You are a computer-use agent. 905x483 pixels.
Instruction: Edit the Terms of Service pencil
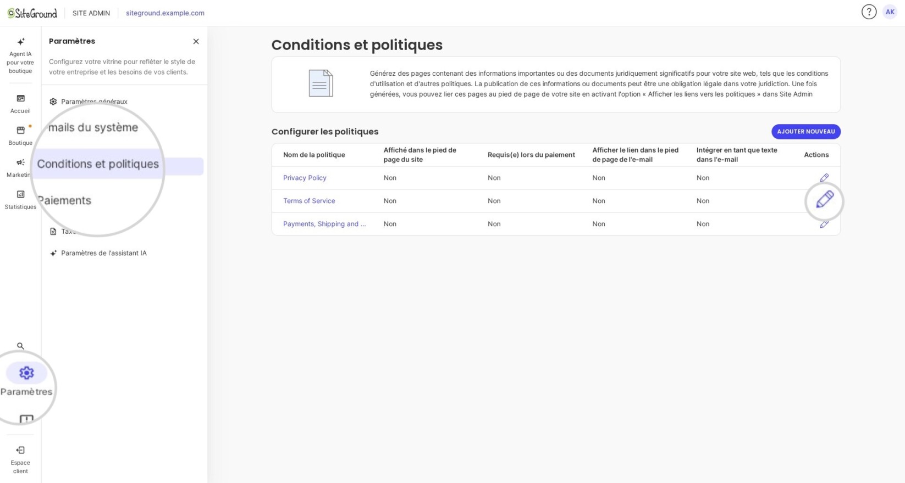(824, 200)
